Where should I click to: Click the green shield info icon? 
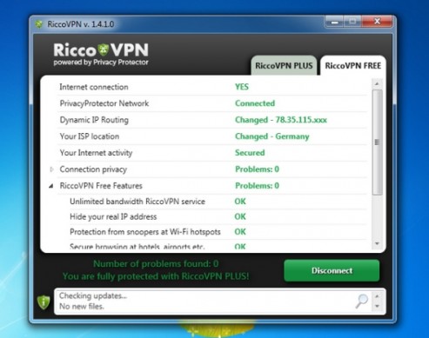coord(44,302)
